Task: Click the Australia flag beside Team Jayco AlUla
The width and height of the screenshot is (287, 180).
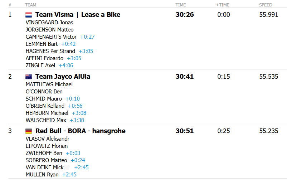Action: tap(29, 77)
